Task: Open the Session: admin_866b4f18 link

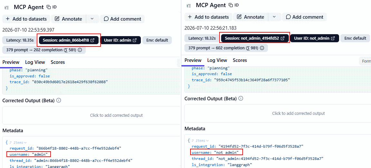Action: click(x=69, y=40)
